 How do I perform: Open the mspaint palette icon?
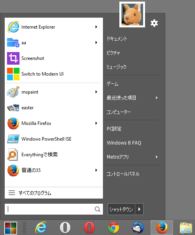click(x=13, y=92)
